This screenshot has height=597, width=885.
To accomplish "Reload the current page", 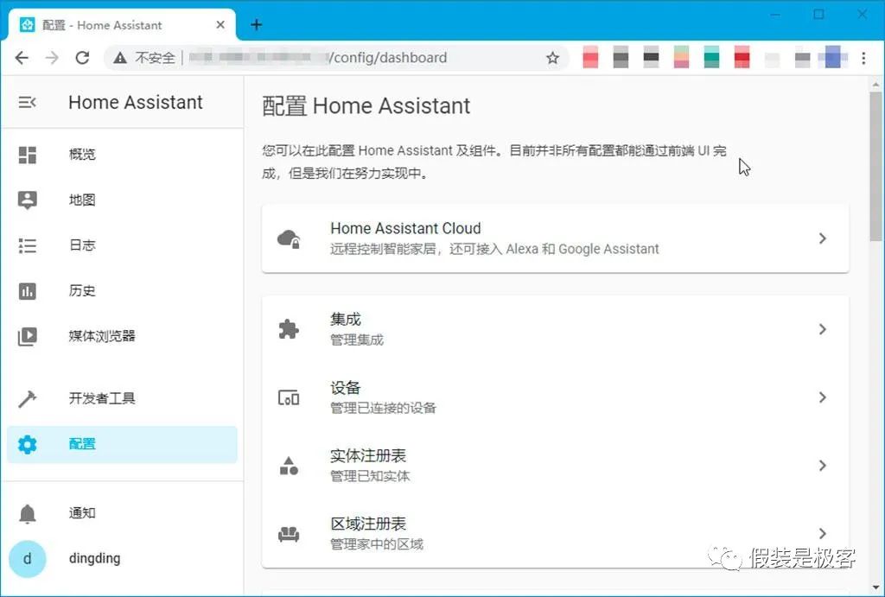I will pyautogui.click(x=82, y=58).
